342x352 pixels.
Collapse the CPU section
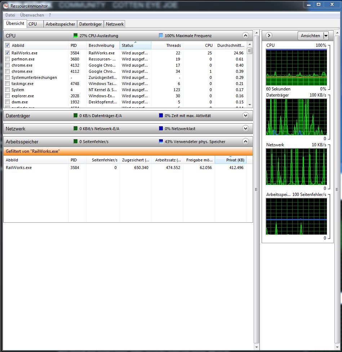click(x=245, y=35)
